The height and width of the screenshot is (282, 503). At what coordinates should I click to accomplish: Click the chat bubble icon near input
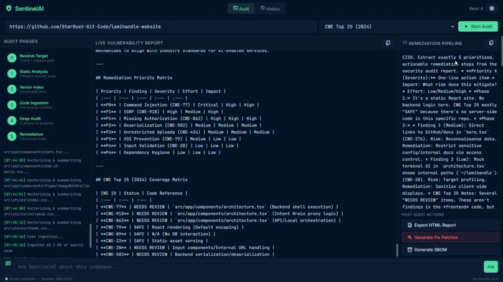(x=8, y=263)
